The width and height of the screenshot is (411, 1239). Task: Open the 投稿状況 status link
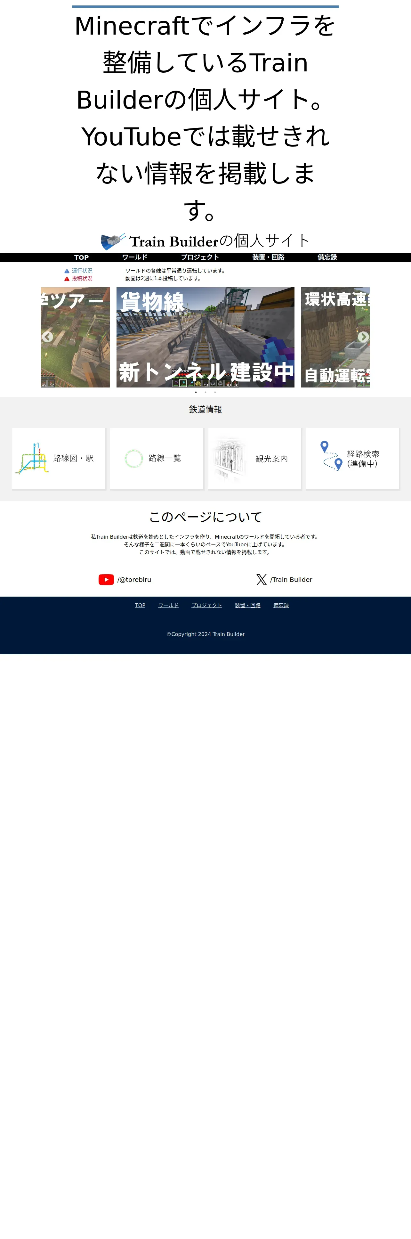(82, 279)
